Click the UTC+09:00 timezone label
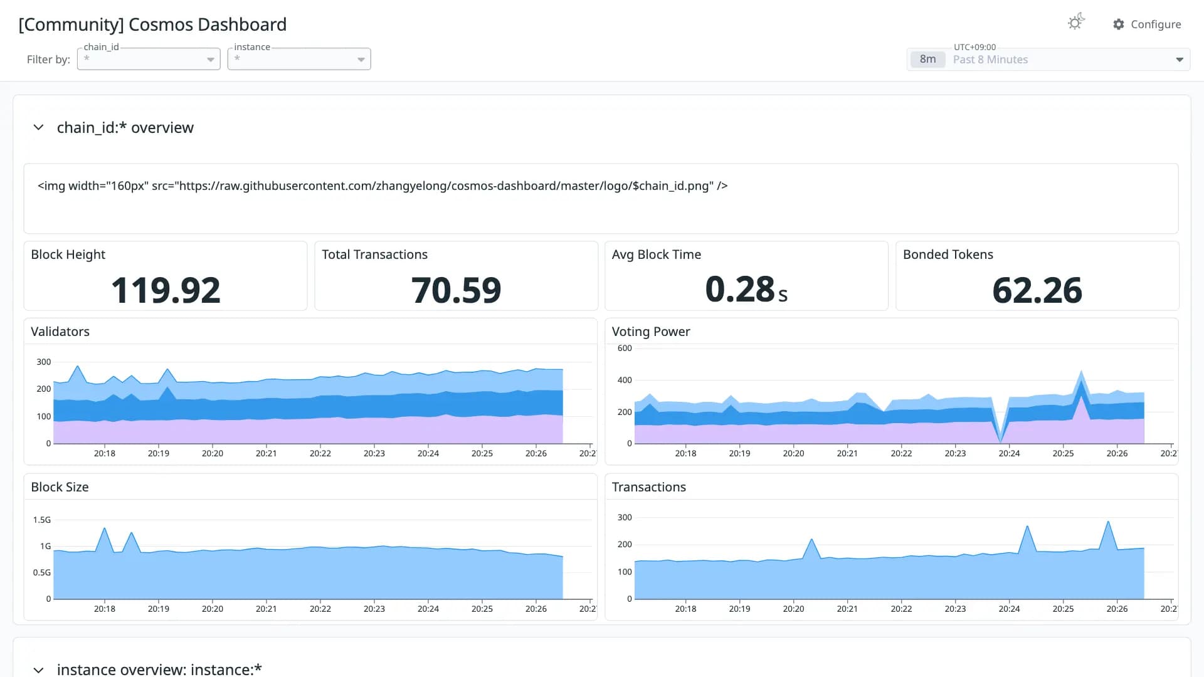1204x677 pixels. pos(974,47)
